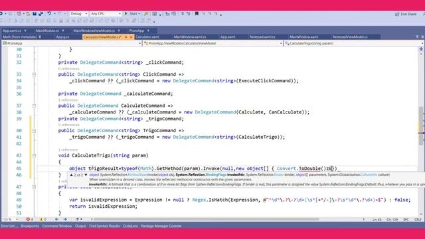Image resolution: width=425 pixels, height=239 pixels.
Task: Click pin icon on MainModule.cs tab
Action: (x=63, y=31)
